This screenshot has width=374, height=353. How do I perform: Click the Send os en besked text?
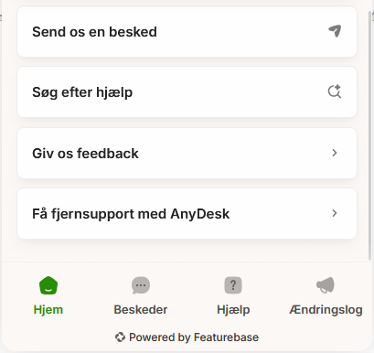click(x=94, y=32)
